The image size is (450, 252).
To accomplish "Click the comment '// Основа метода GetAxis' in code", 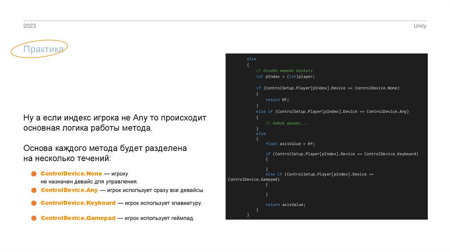I will tap(284, 71).
